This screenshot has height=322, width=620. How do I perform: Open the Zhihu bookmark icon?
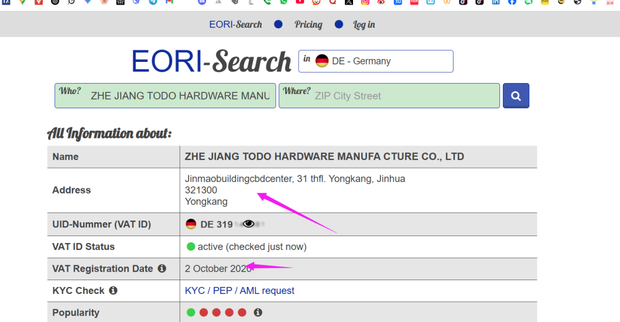(x=398, y=2)
